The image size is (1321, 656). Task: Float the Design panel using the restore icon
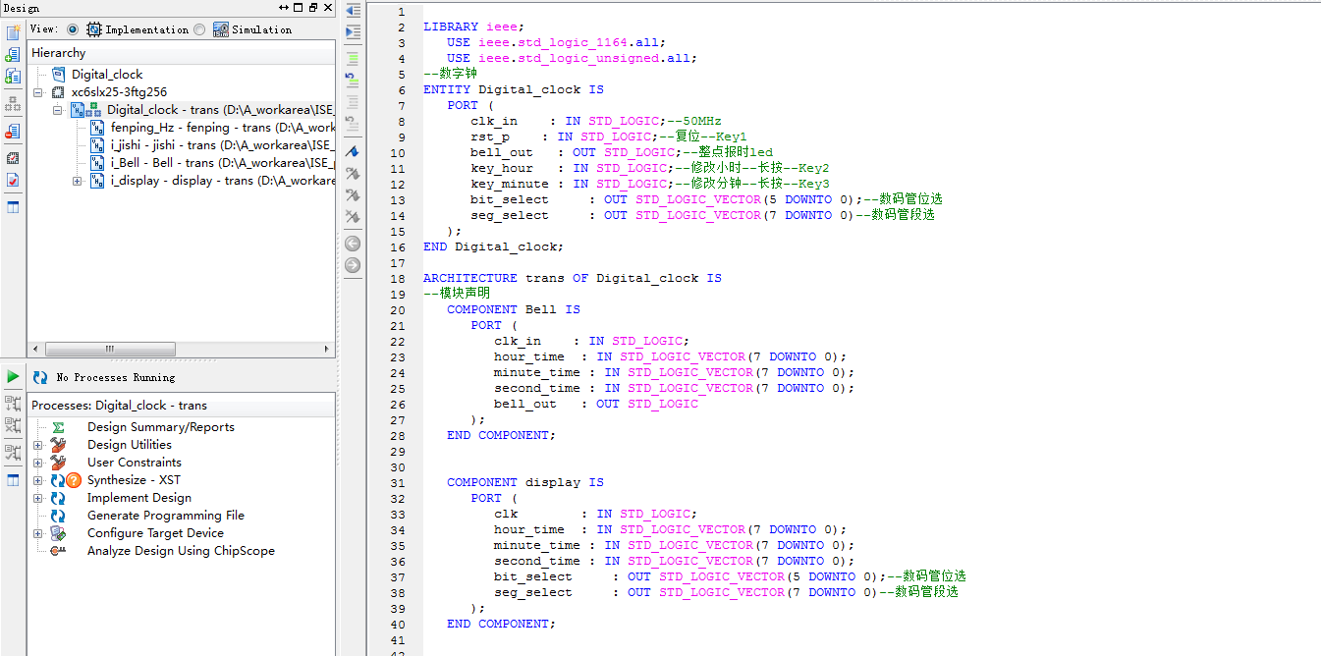tap(312, 8)
